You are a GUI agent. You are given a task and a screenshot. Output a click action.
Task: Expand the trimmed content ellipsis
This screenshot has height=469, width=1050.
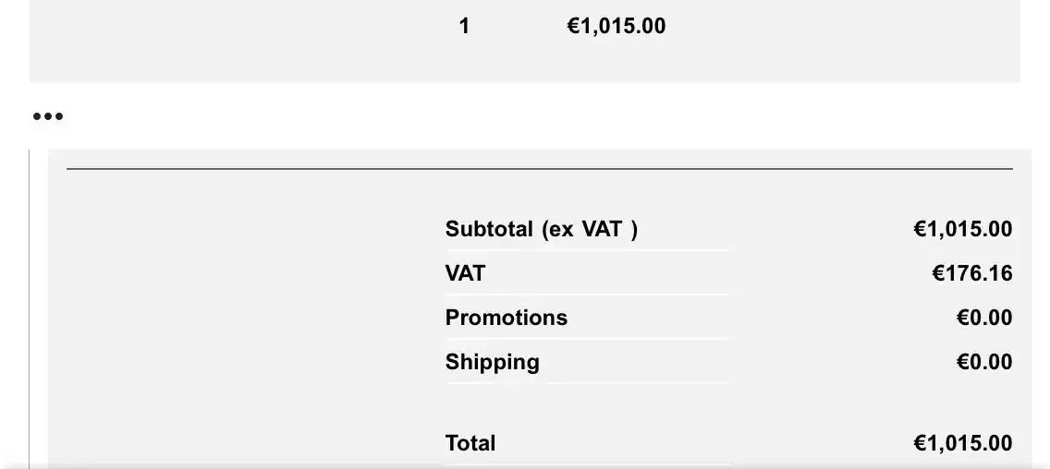pos(48,116)
